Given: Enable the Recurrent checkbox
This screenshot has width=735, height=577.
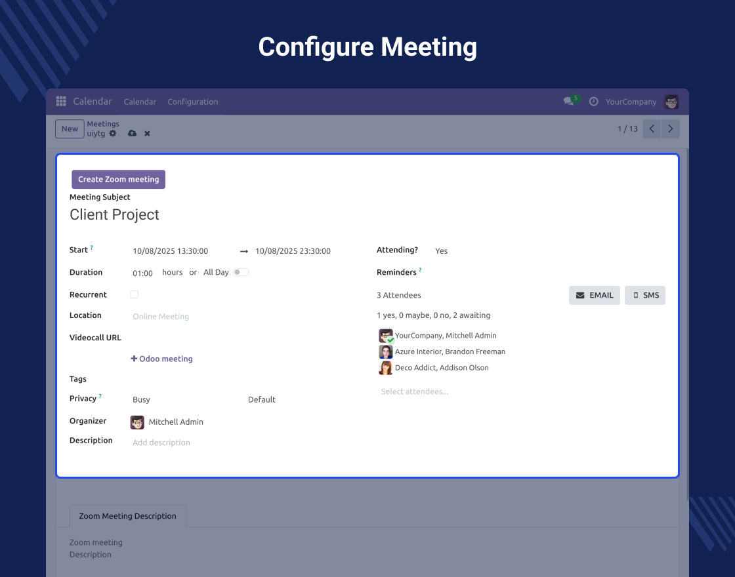Looking at the screenshot, I should click(135, 294).
